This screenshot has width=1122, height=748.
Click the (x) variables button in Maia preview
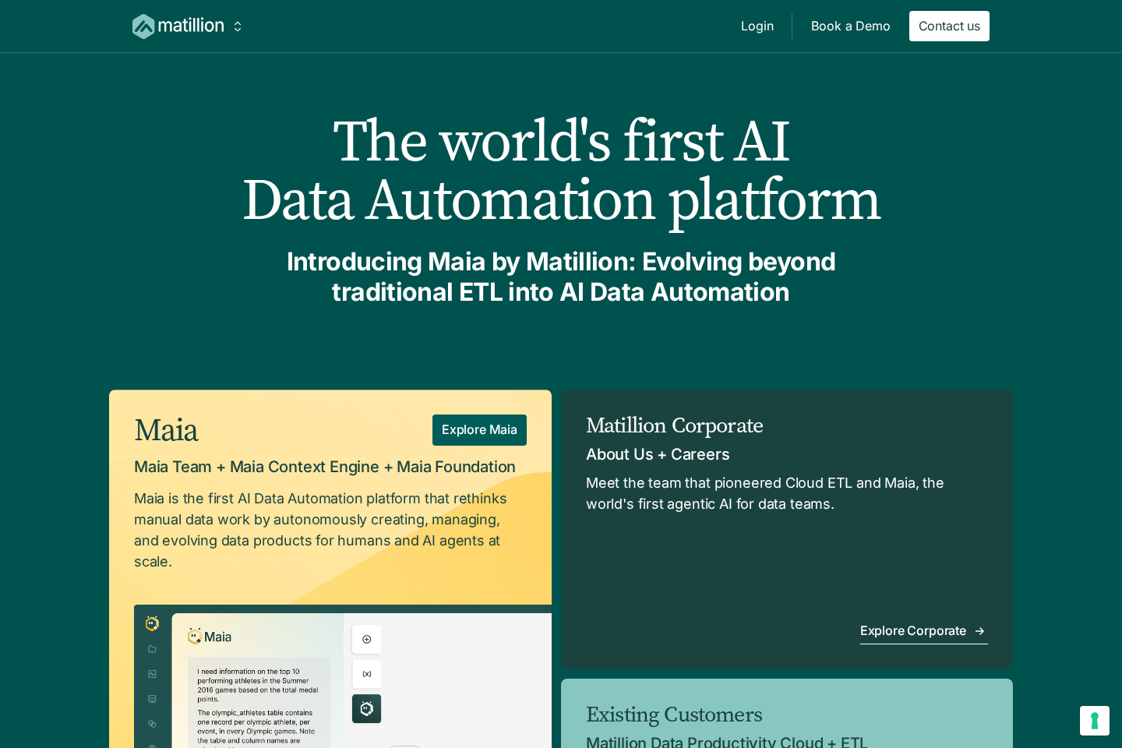pyautogui.click(x=367, y=674)
